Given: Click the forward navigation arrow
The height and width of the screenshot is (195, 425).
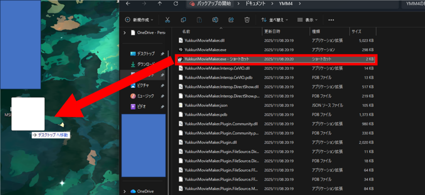Looking at the screenshot, I should click(x=144, y=4).
